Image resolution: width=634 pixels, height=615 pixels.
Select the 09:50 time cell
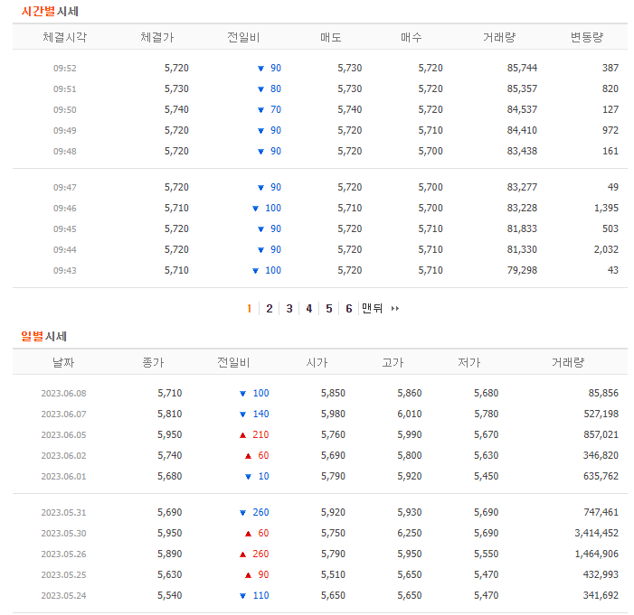click(x=65, y=110)
